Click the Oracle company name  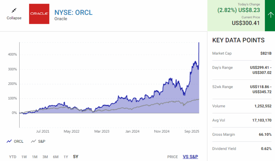pyautogui.click(x=61, y=19)
